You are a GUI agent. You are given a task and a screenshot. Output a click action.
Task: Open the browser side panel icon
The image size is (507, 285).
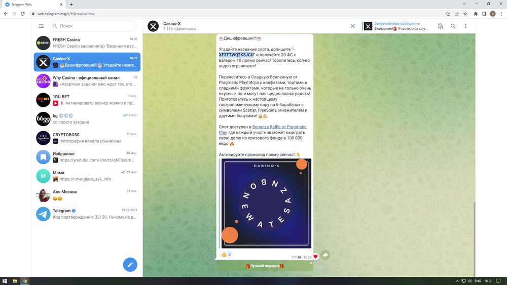pos(484,14)
